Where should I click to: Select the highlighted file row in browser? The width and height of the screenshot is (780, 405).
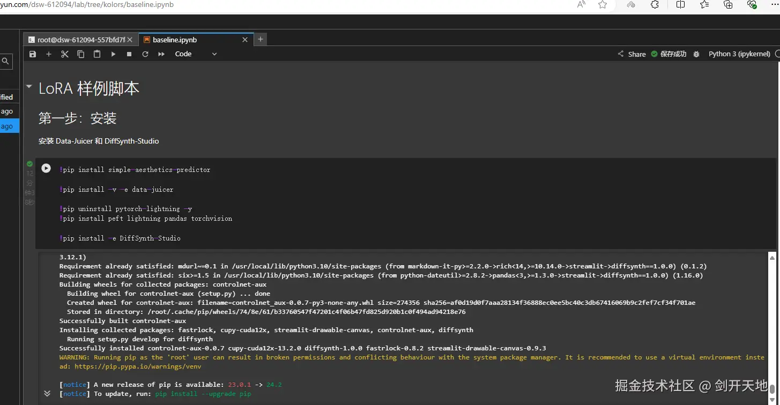click(10, 126)
